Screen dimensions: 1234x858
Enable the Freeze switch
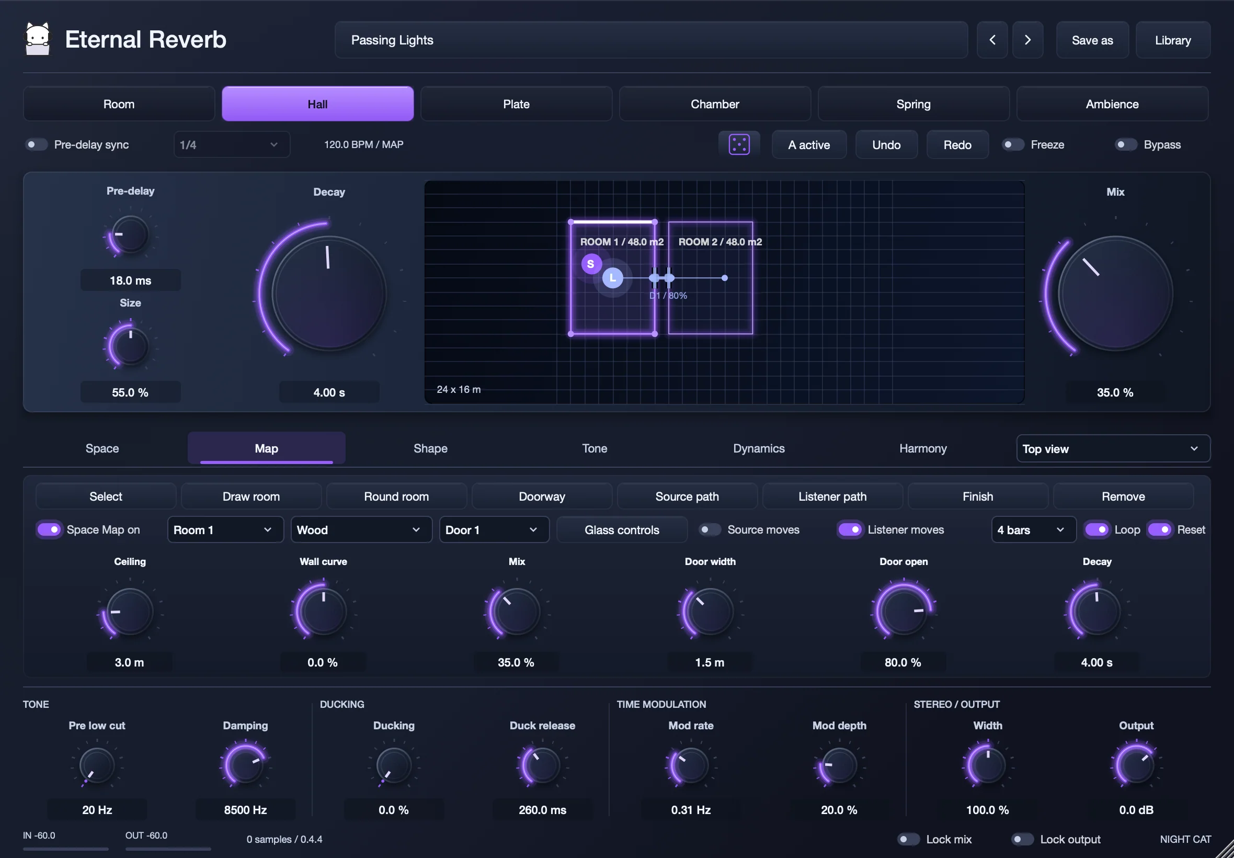(1013, 144)
